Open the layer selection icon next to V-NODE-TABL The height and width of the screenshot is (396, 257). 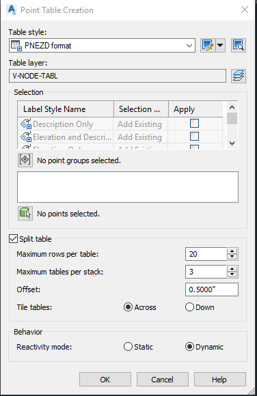[x=239, y=76]
